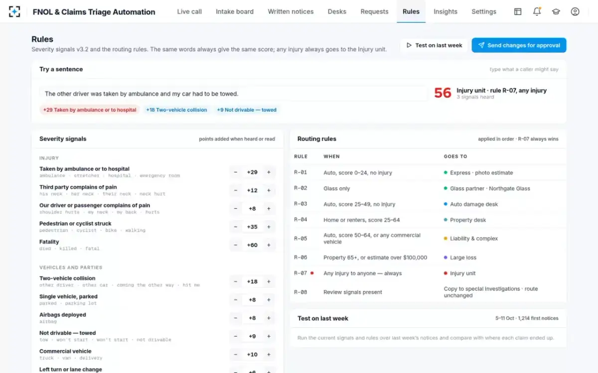598x373 pixels.
Task: Decrease Airbags deployed points
Action: [x=236, y=318]
